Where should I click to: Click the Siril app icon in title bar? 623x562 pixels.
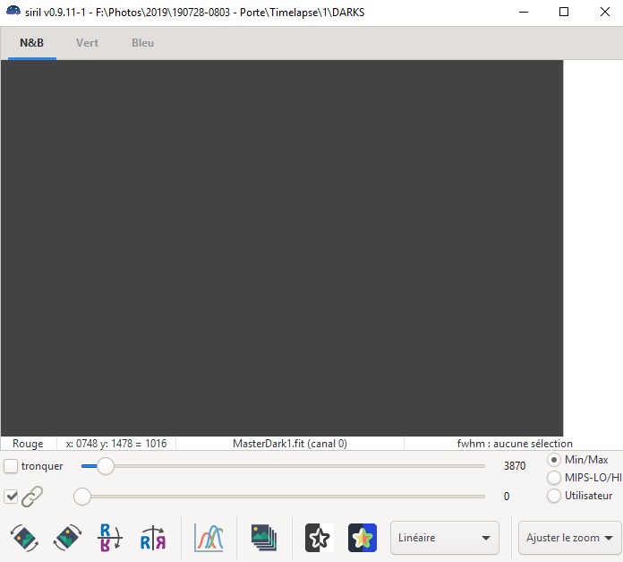tap(13, 11)
